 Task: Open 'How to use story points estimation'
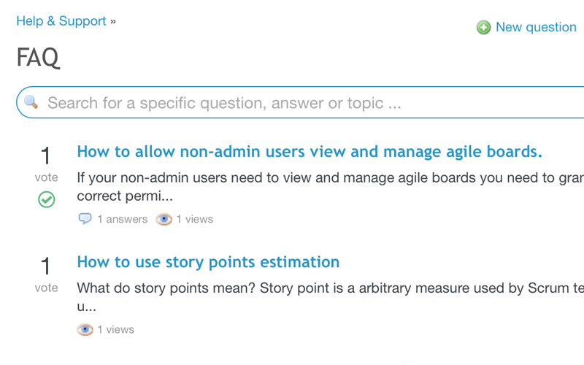pyautogui.click(x=208, y=262)
